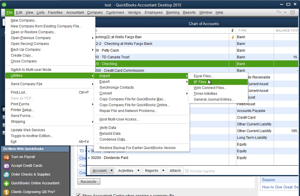Click the Accept Credit Cards icon
The width and height of the screenshot is (300, 196).
[x=6, y=166]
